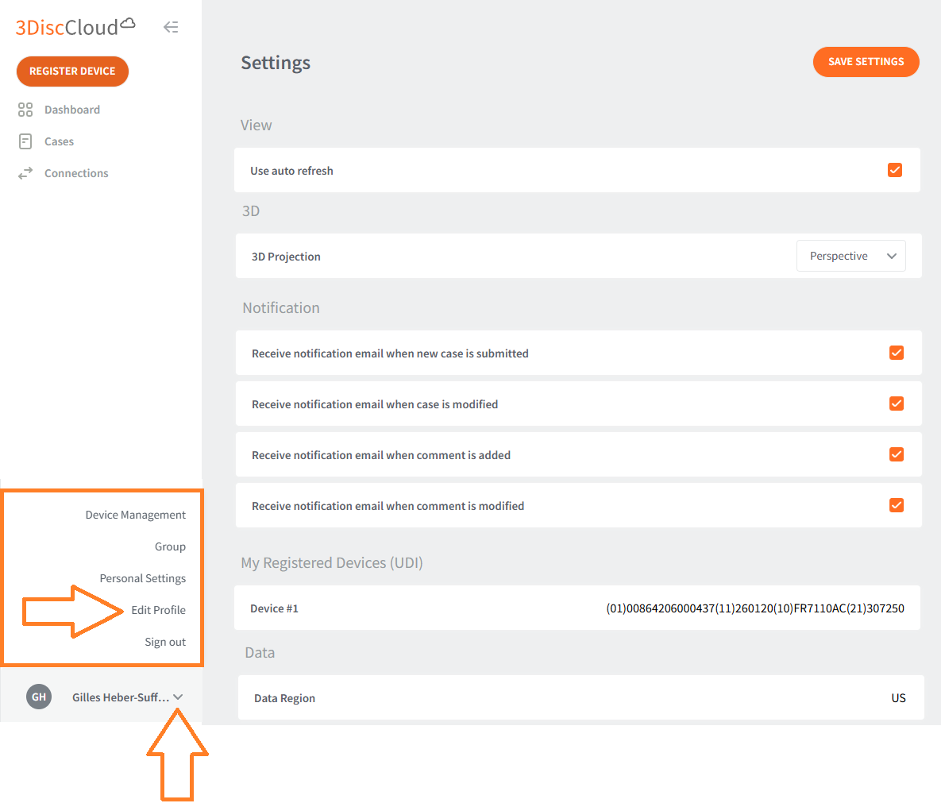Screen dimensions: 941x807
Task: Click the Cases document icon
Action: [x=25, y=141]
